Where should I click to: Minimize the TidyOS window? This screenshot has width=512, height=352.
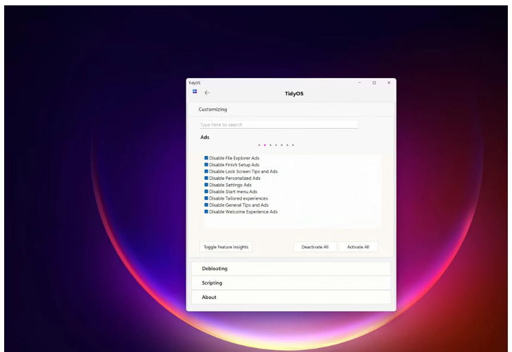(360, 83)
